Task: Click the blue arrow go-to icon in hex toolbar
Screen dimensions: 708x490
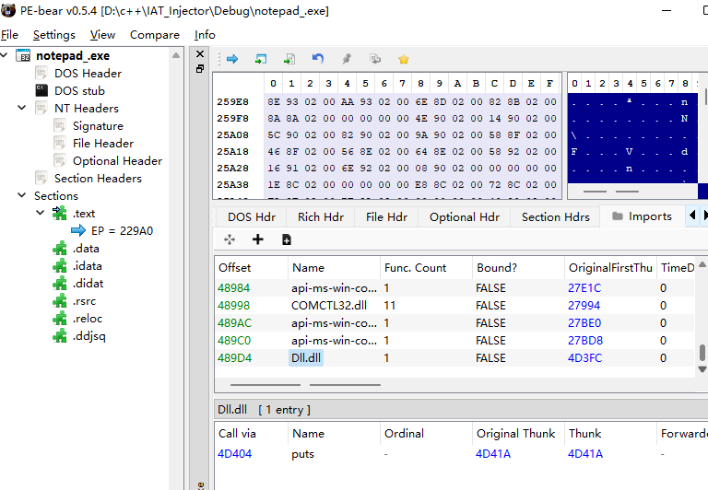Action: click(232, 59)
